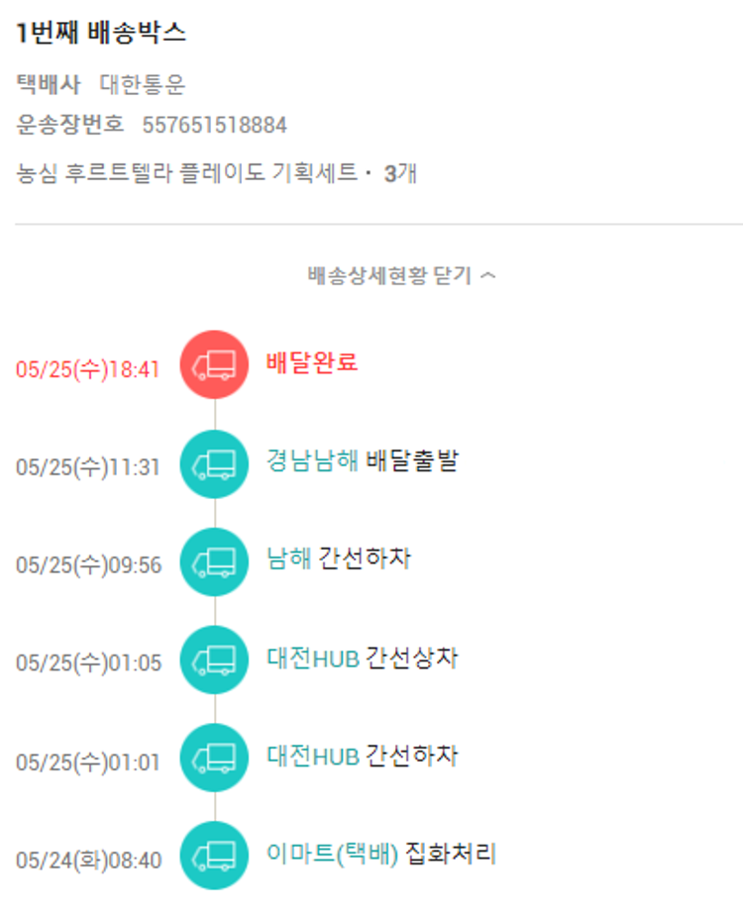Click the 남해 location in 간선하차 row
The height and width of the screenshot is (913, 743).
288,558
